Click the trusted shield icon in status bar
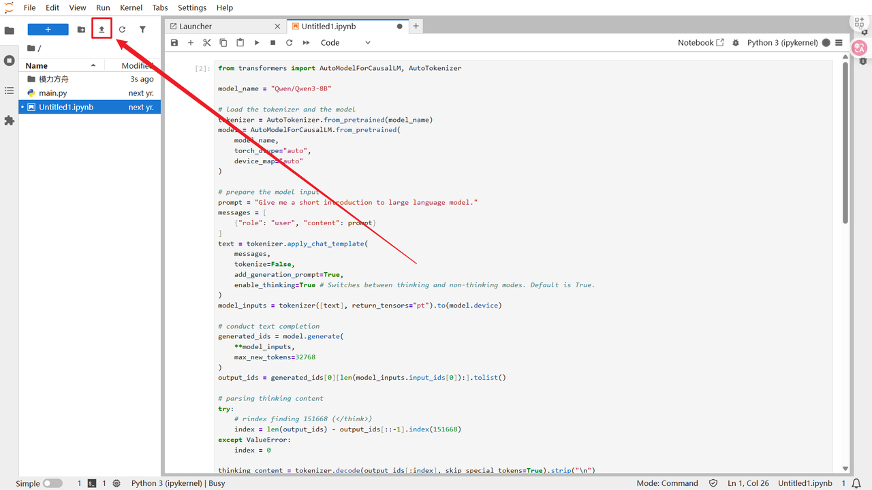Viewport: 872px width, 490px height. coord(713,483)
